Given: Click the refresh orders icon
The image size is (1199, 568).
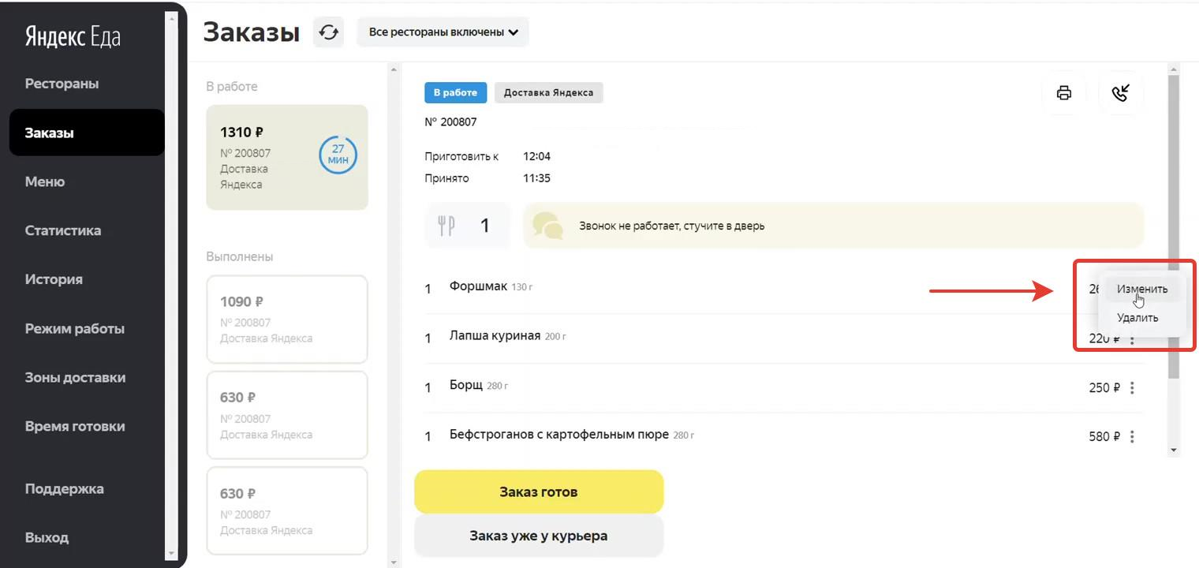Looking at the screenshot, I should pos(329,32).
